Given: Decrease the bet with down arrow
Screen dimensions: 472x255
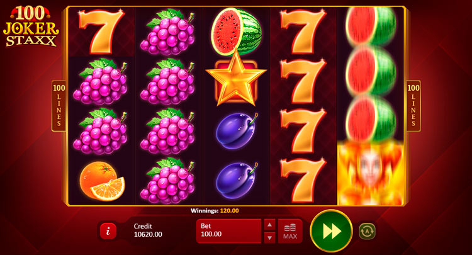Looking at the screenshot, I should pyautogui.click(x=269, y=238).
